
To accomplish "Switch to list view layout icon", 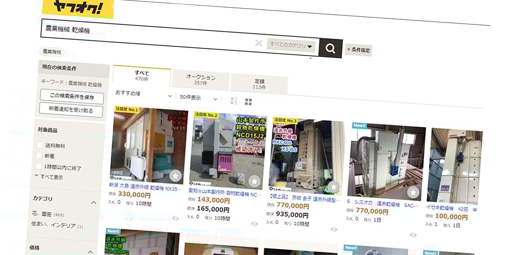I will point(234,101).
